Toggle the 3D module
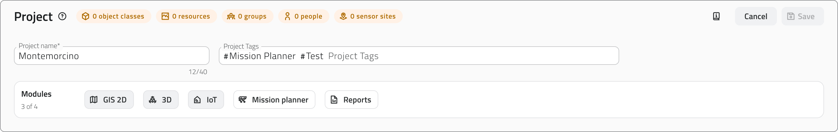Viewport: 838px width, 132px height. tap(161, 100)
